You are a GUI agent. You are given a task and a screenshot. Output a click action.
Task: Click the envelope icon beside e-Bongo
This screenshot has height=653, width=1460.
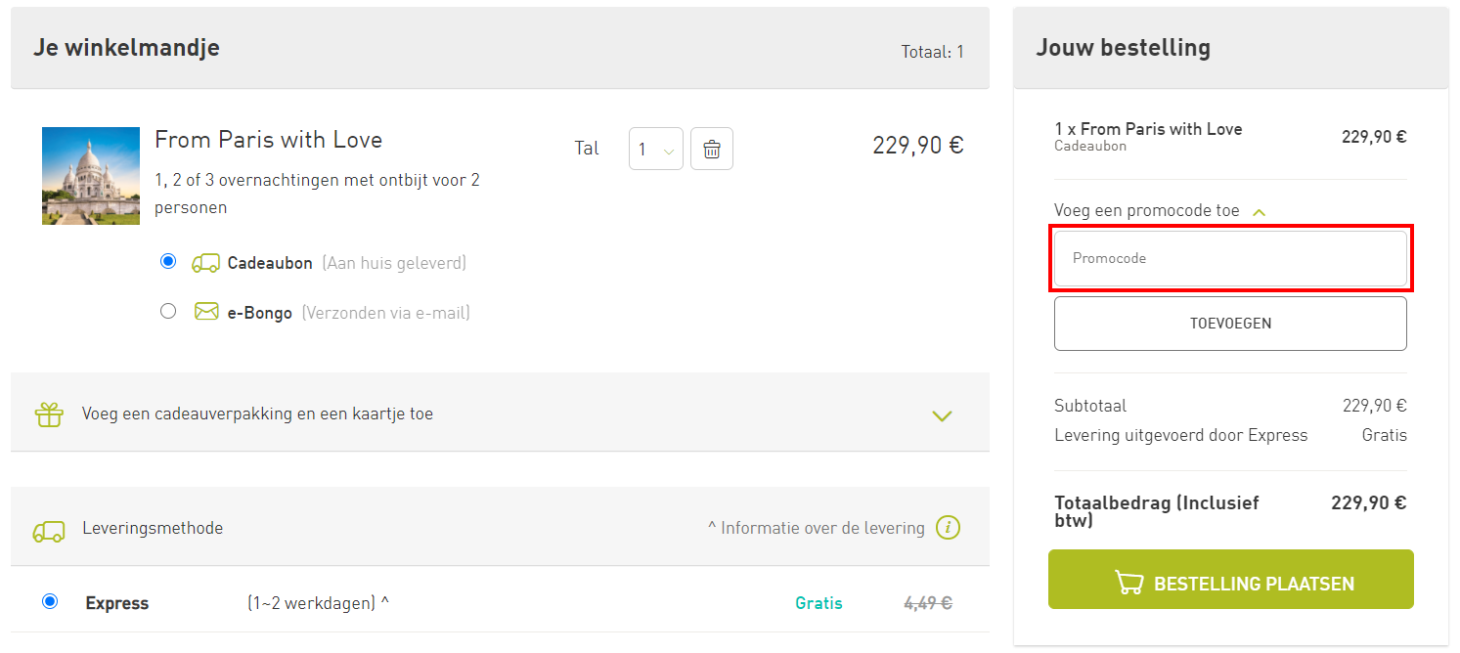tap(206, 312)
